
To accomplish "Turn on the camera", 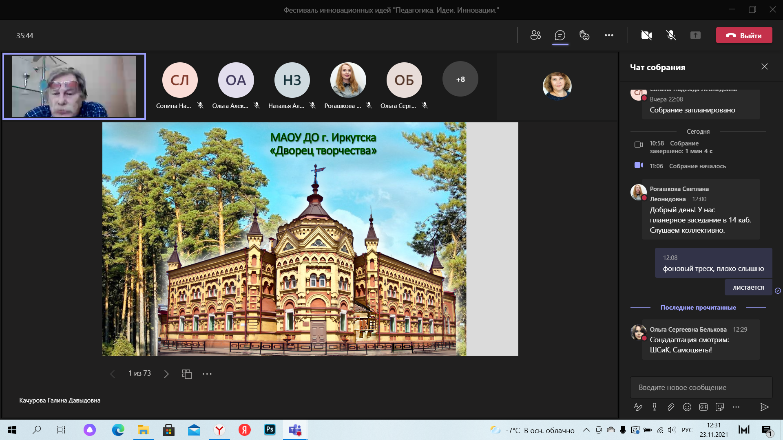I will (x=646, y=35).
